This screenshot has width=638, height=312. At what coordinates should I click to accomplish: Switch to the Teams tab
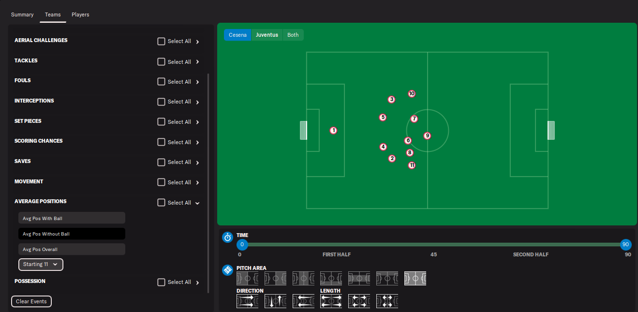click(53, 15)
